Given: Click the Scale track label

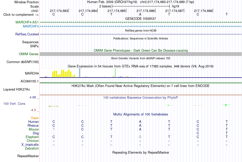Looking at the screenshot, I should pos(35,6).
